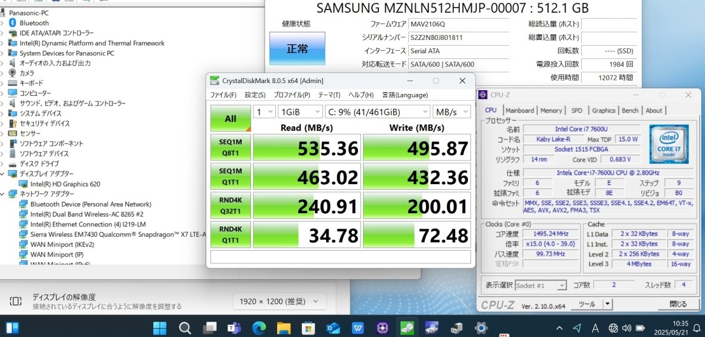Viewport: 705px width, 337px height.
Task: Open Outlook from the taskbar
Action: [333, 327]
